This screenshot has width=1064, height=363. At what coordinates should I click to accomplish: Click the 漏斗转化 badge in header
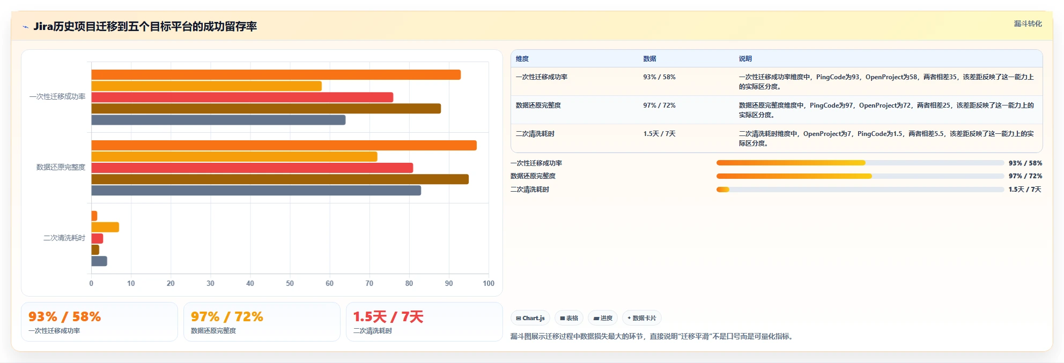1028,24
